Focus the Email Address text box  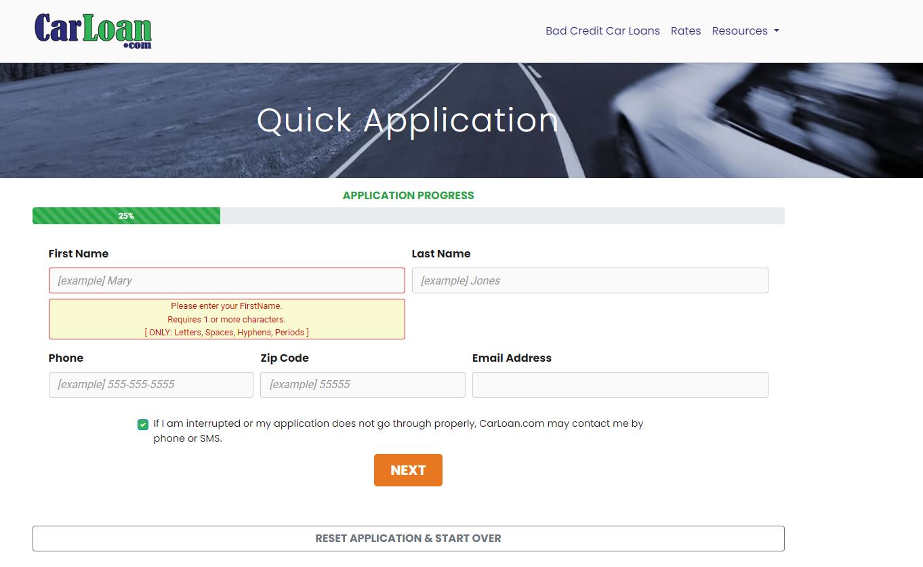[619, 385]
